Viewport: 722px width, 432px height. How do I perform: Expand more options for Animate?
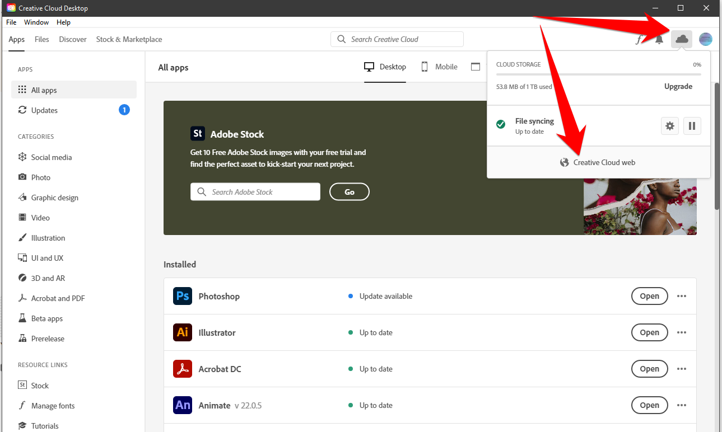coord(682,405)
